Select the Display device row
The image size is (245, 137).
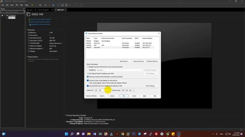click(x=45, y=51)
